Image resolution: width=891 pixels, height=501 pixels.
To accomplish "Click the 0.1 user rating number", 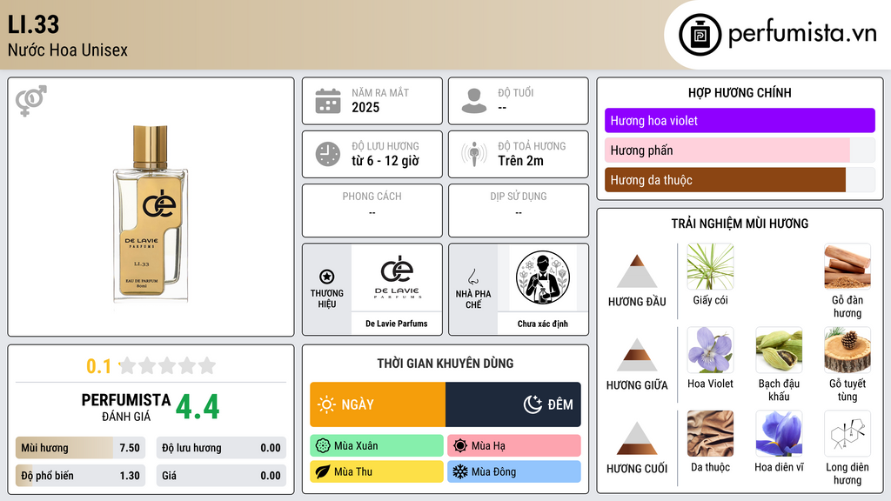I will pos(99,366).
